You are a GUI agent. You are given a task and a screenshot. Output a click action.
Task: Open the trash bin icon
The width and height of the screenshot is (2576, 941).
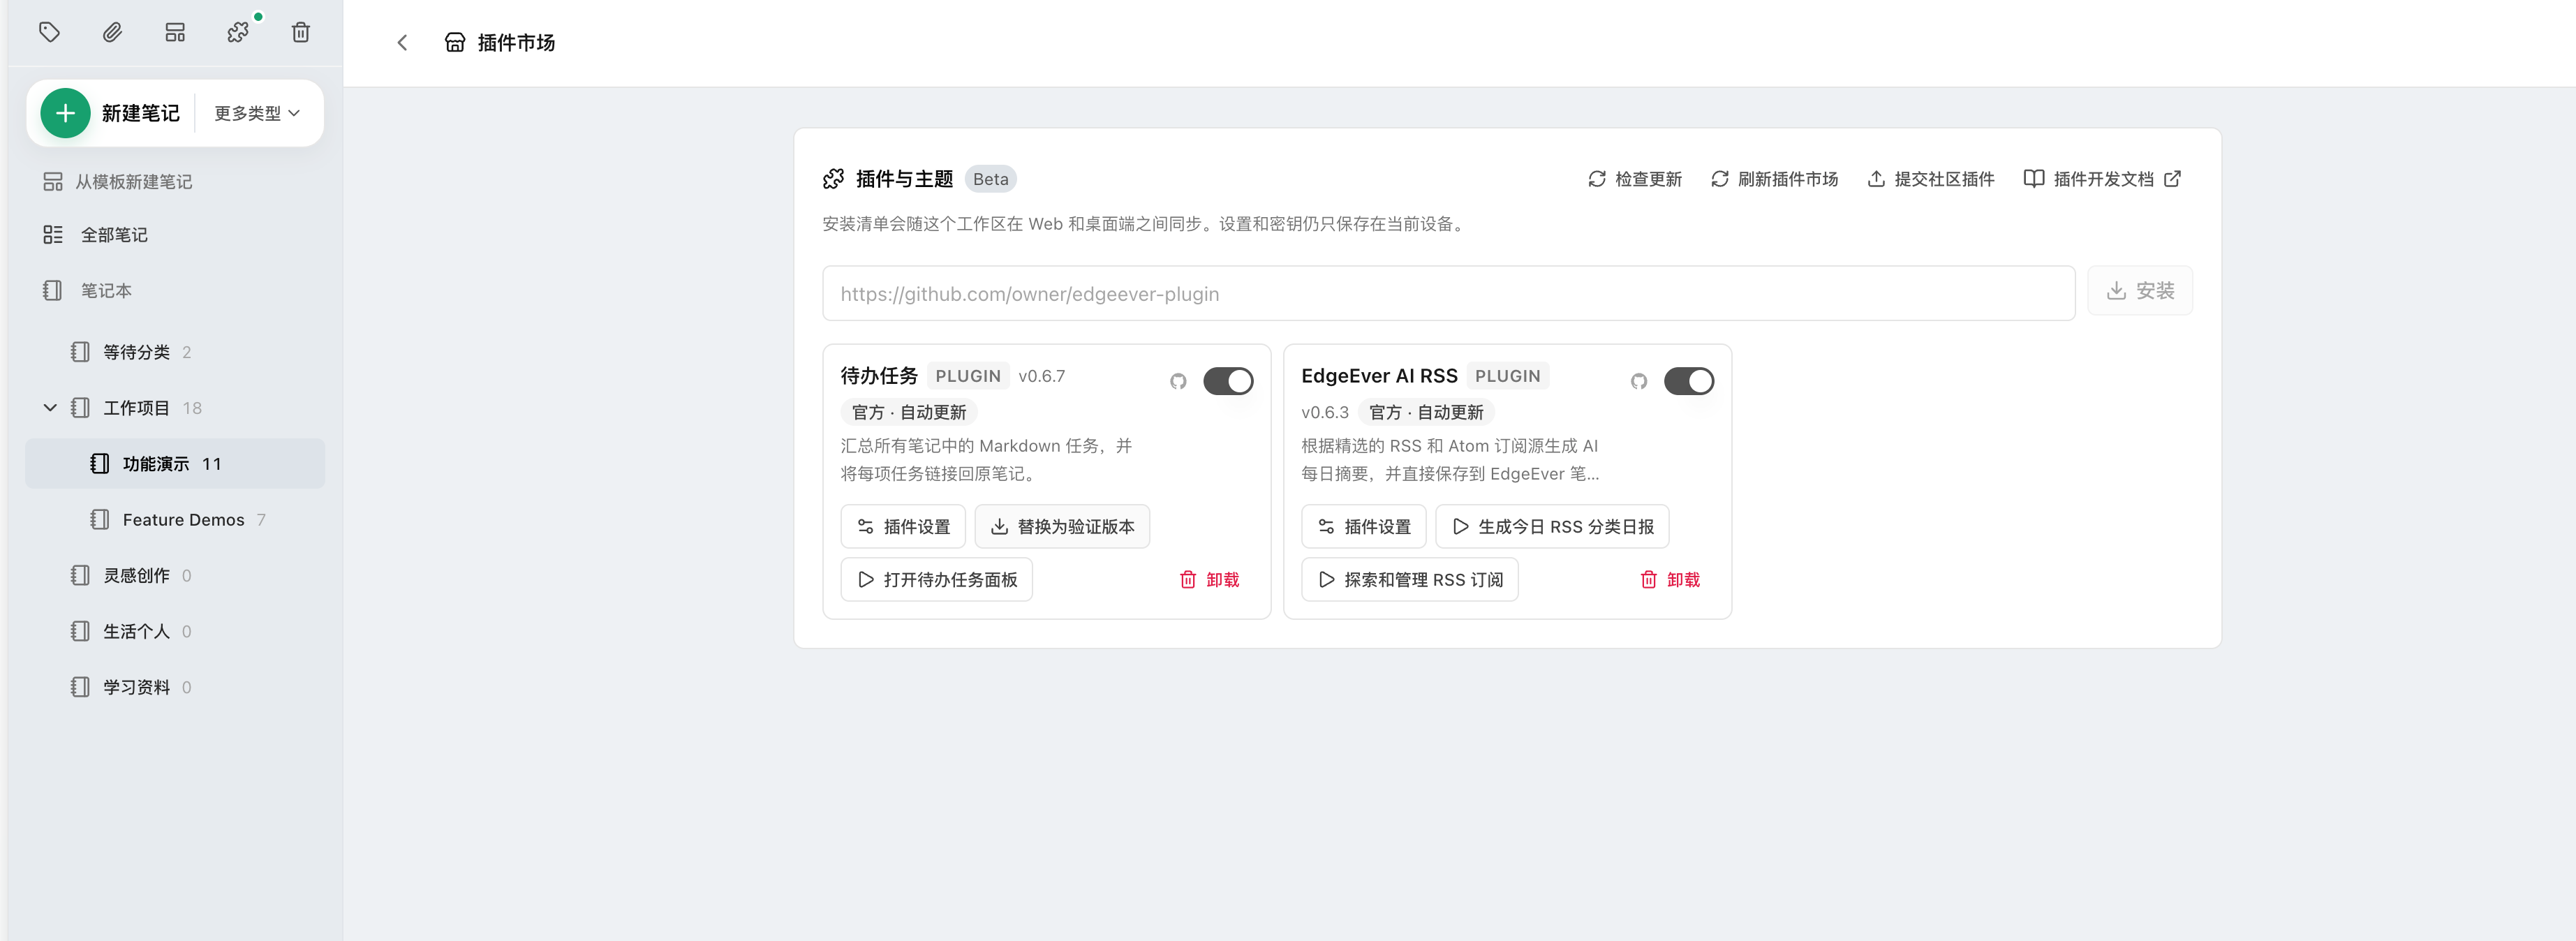tap(300, 33)
